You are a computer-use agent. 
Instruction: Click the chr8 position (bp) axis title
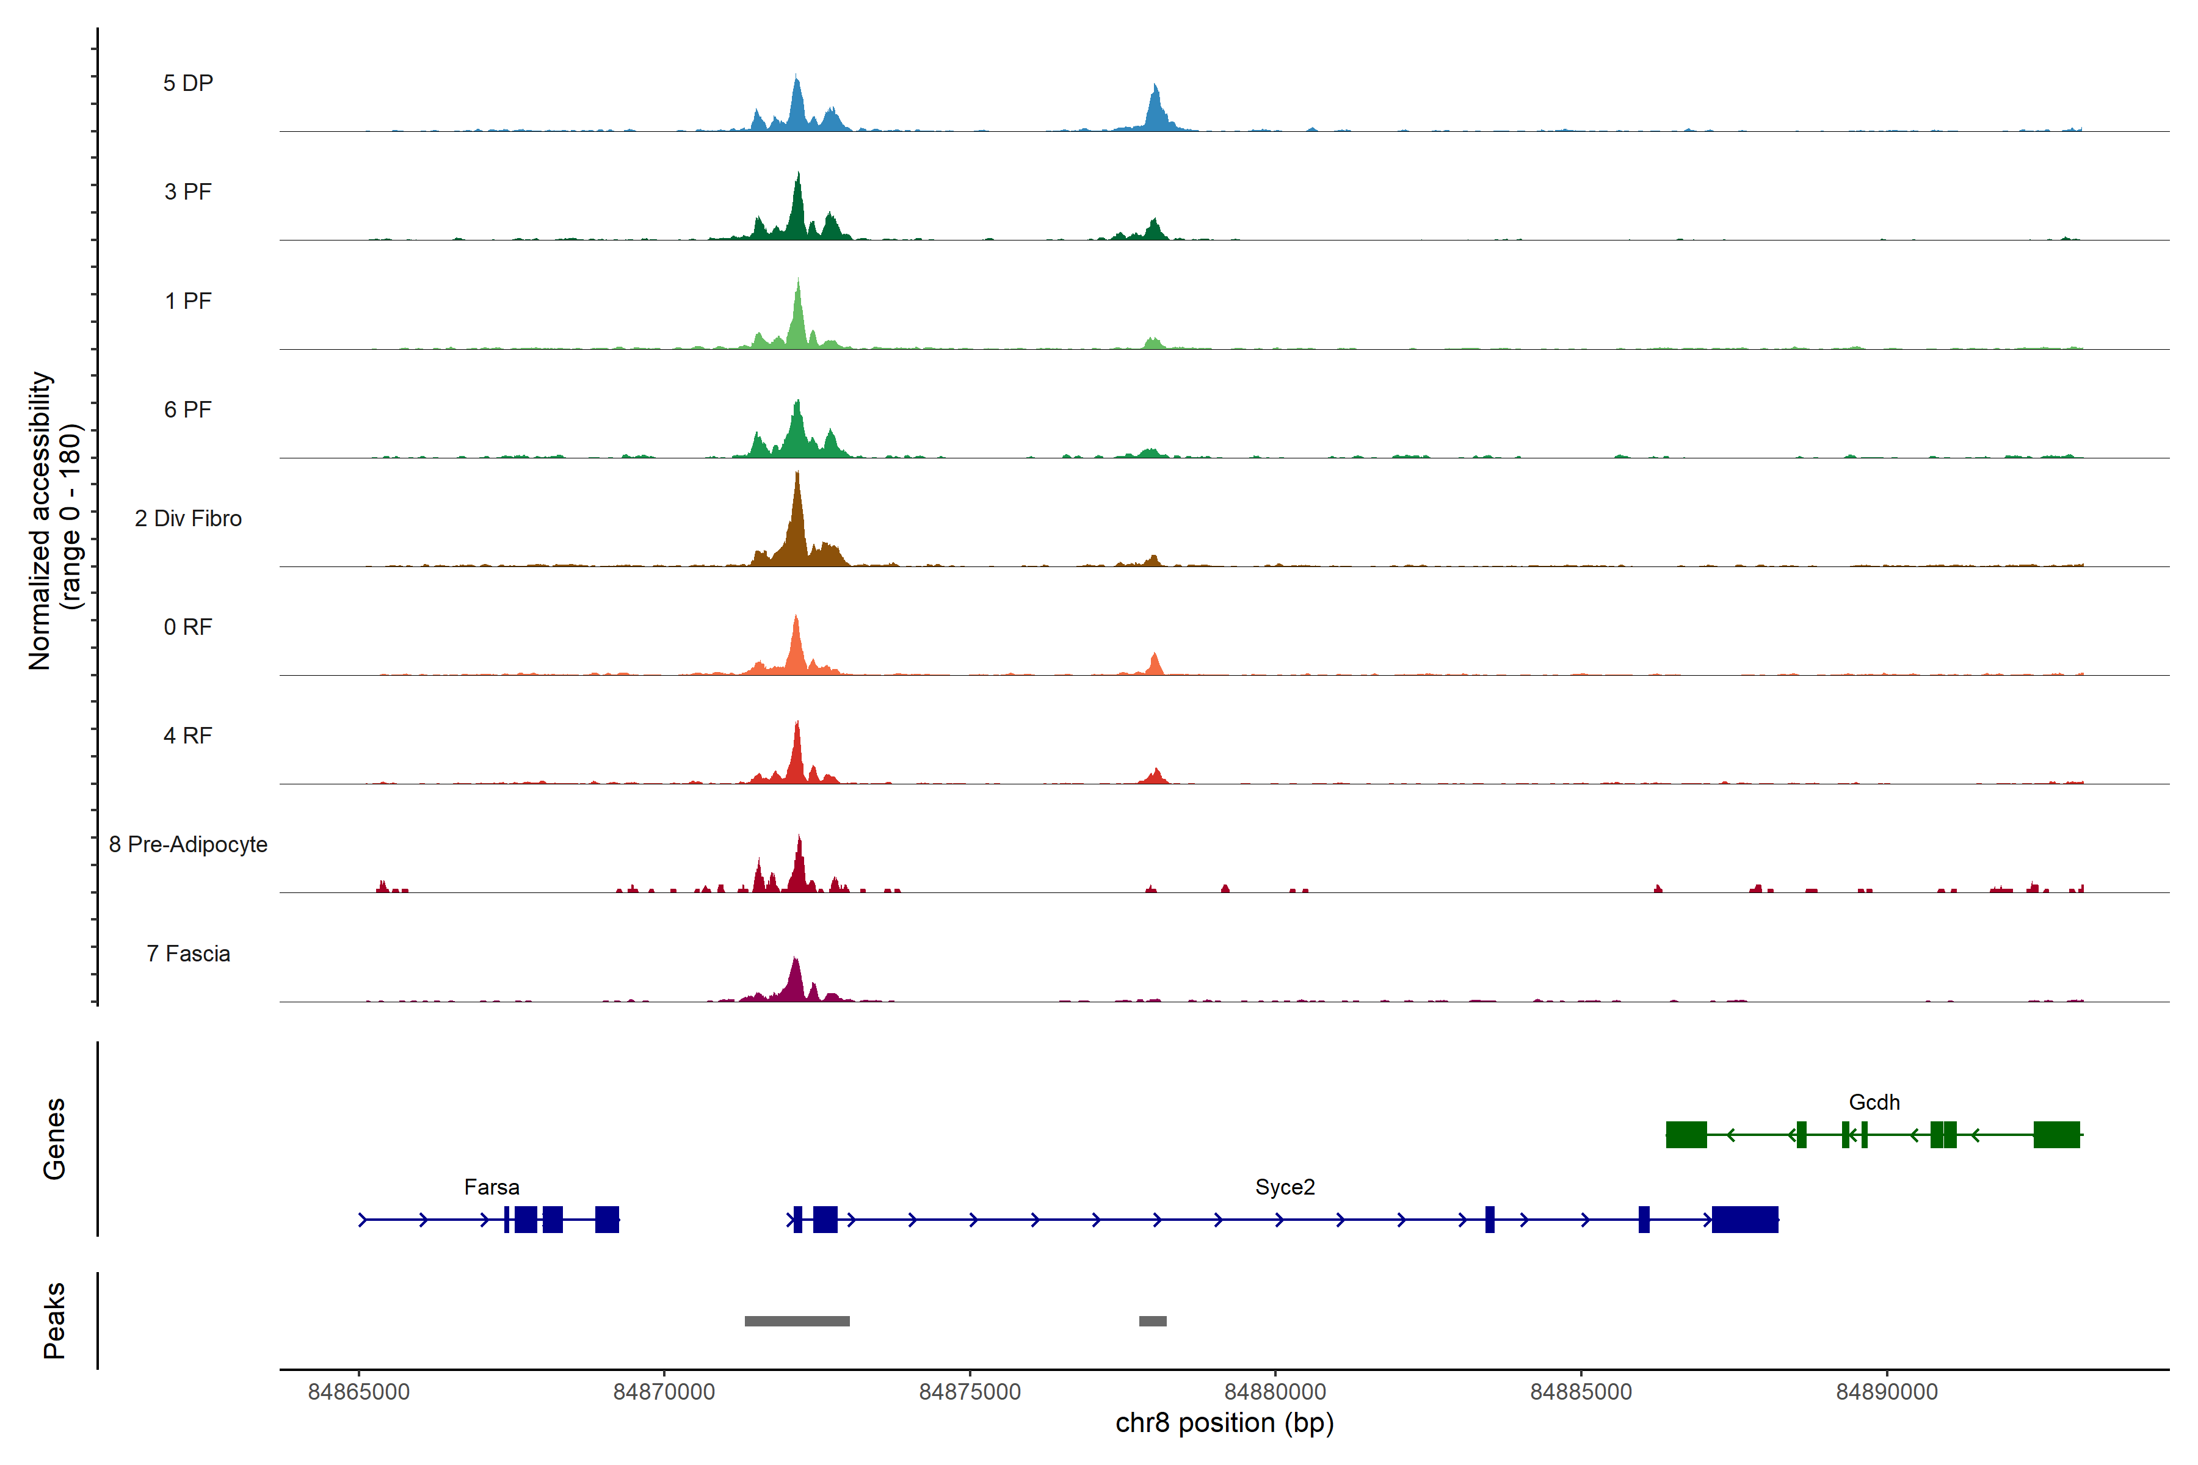click(1224, 1424)
